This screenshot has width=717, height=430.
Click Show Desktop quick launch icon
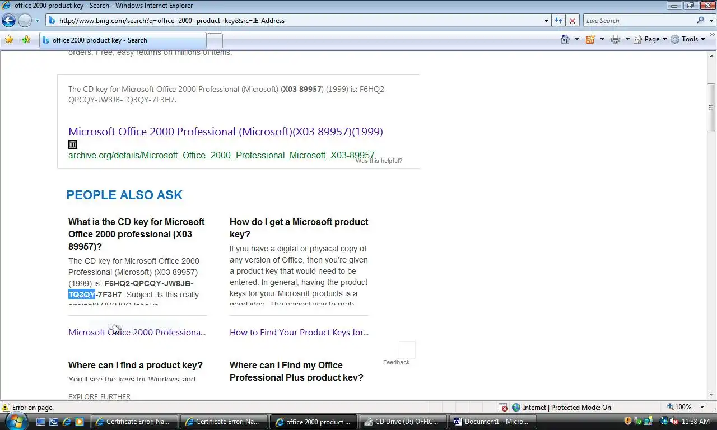coord(41,422)
